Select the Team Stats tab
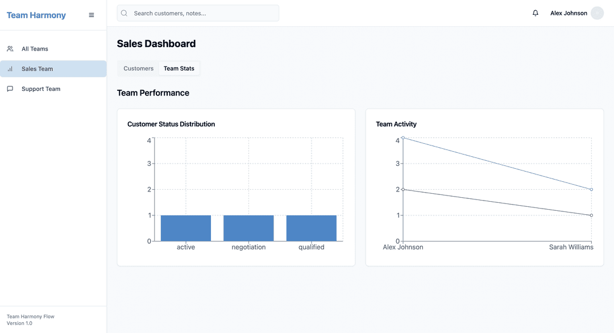The width and height of the screenshot is (614, 333). coord(179,68)
